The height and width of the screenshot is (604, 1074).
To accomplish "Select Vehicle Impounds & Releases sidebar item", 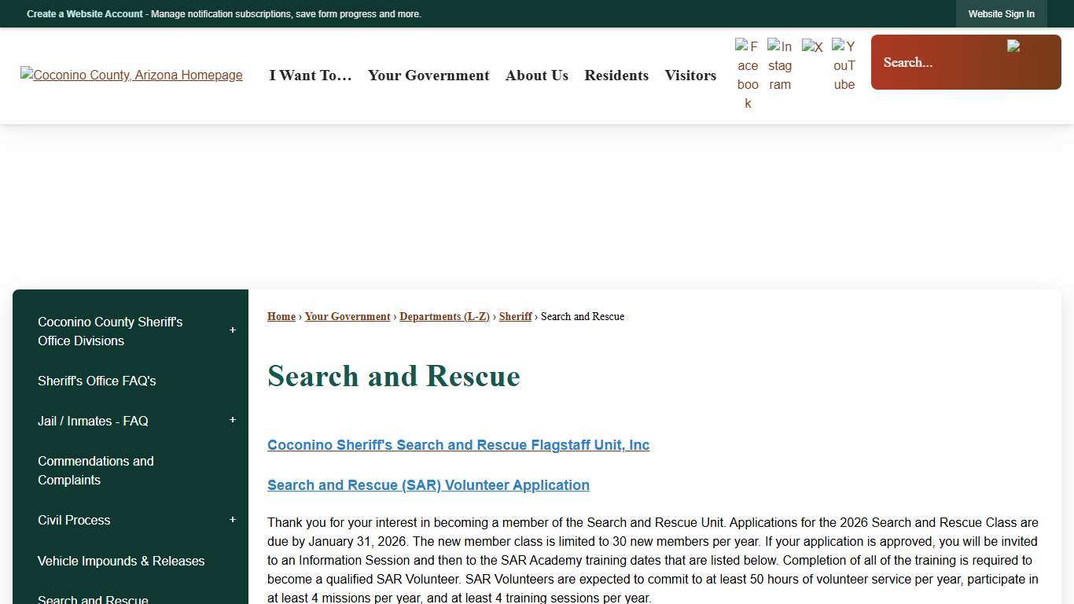I will 121,561.
